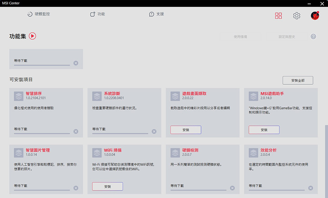Open settings via the gear icon
This screenshot has height=198, width=328.
[x=297, y=16]
